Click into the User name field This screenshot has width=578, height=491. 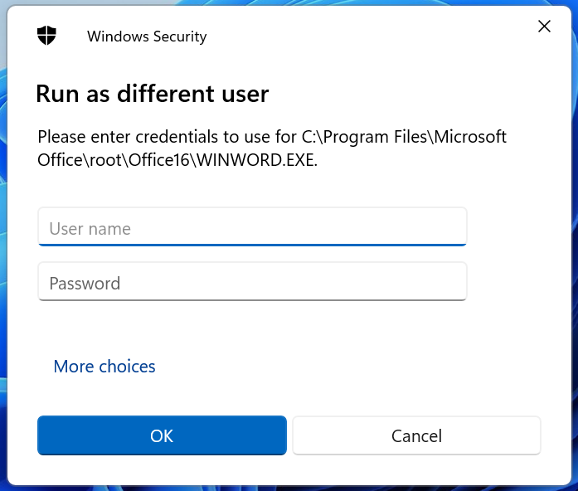(252, 227)
